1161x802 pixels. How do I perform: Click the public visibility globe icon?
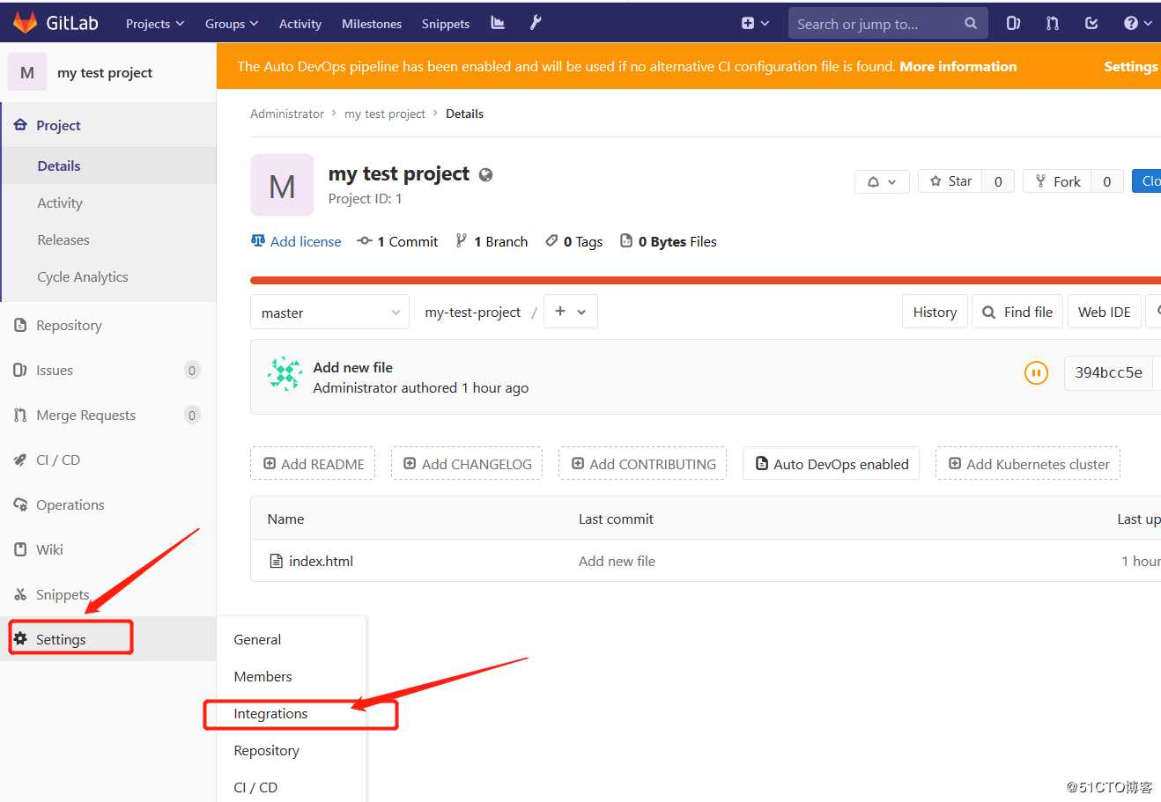click(x=485, y=174)
